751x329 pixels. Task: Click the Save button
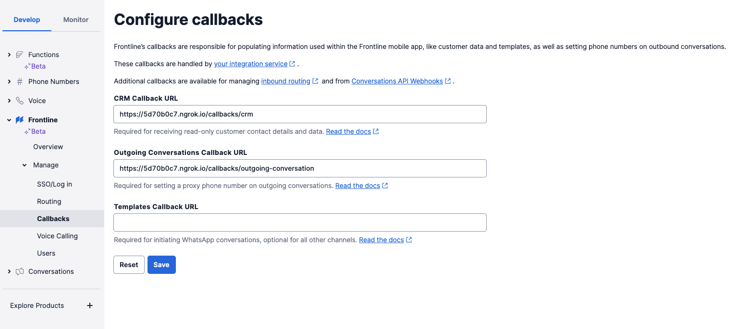[161, 264]
